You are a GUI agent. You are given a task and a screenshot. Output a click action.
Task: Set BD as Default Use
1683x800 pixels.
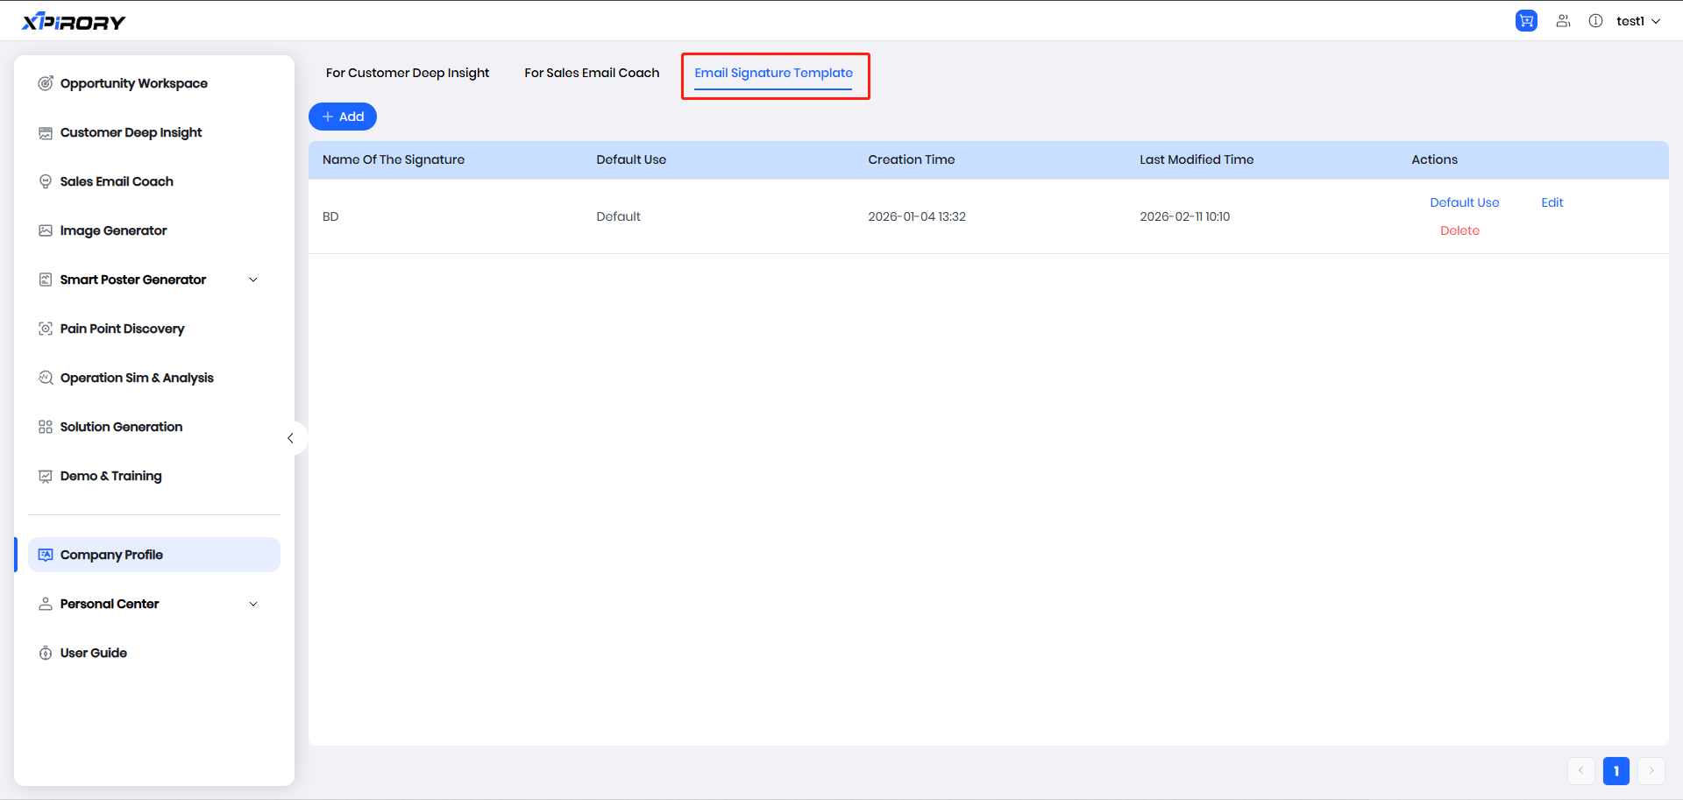click(x=1464, y=202)
